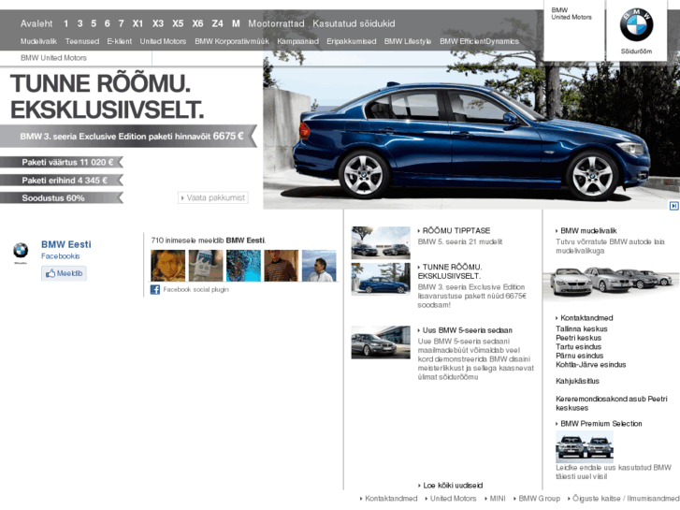Open the BMW Eesti Facebook link
Image resolution: width=680 pixels, height=510 pixels.
click(65, 244)
